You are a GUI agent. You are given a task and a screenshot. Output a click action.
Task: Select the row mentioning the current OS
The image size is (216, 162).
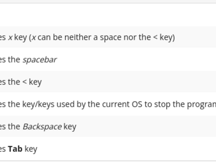pyautogui.click(x=108, y=104)
